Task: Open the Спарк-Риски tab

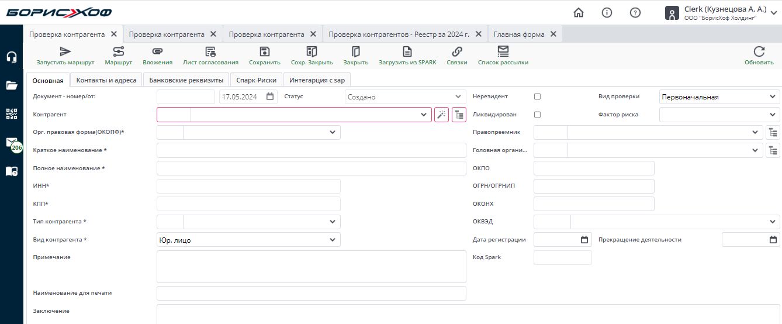Action: click(x=257, y=80)
